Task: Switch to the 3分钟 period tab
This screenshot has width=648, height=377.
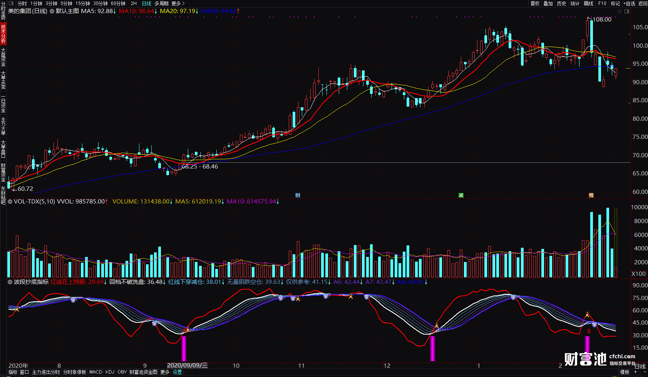Action: [51, 3]
